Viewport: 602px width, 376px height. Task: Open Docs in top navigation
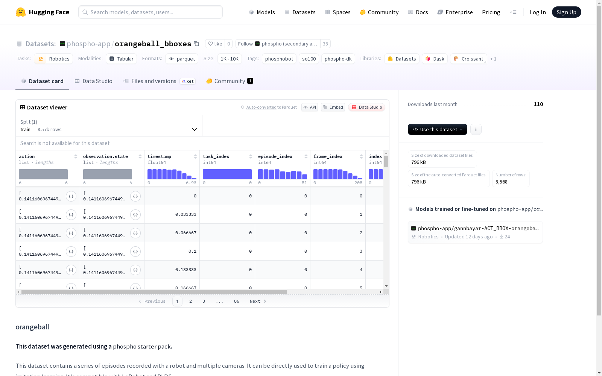[x=418, y=12]
